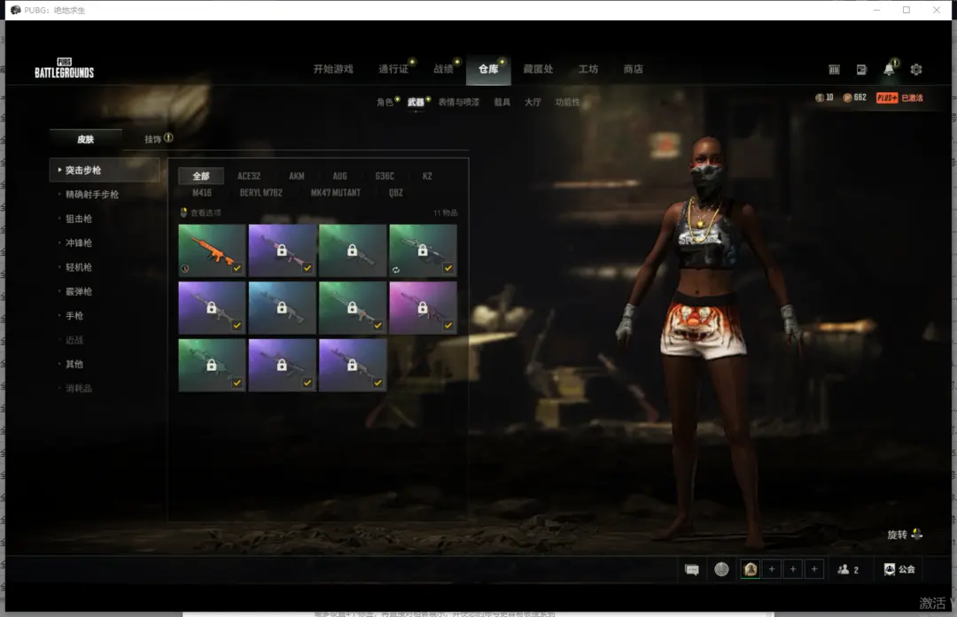Expand the 冲锋枪 category
Screen dimensions: 957x617
pyautogui.click(x=79, y=243)
